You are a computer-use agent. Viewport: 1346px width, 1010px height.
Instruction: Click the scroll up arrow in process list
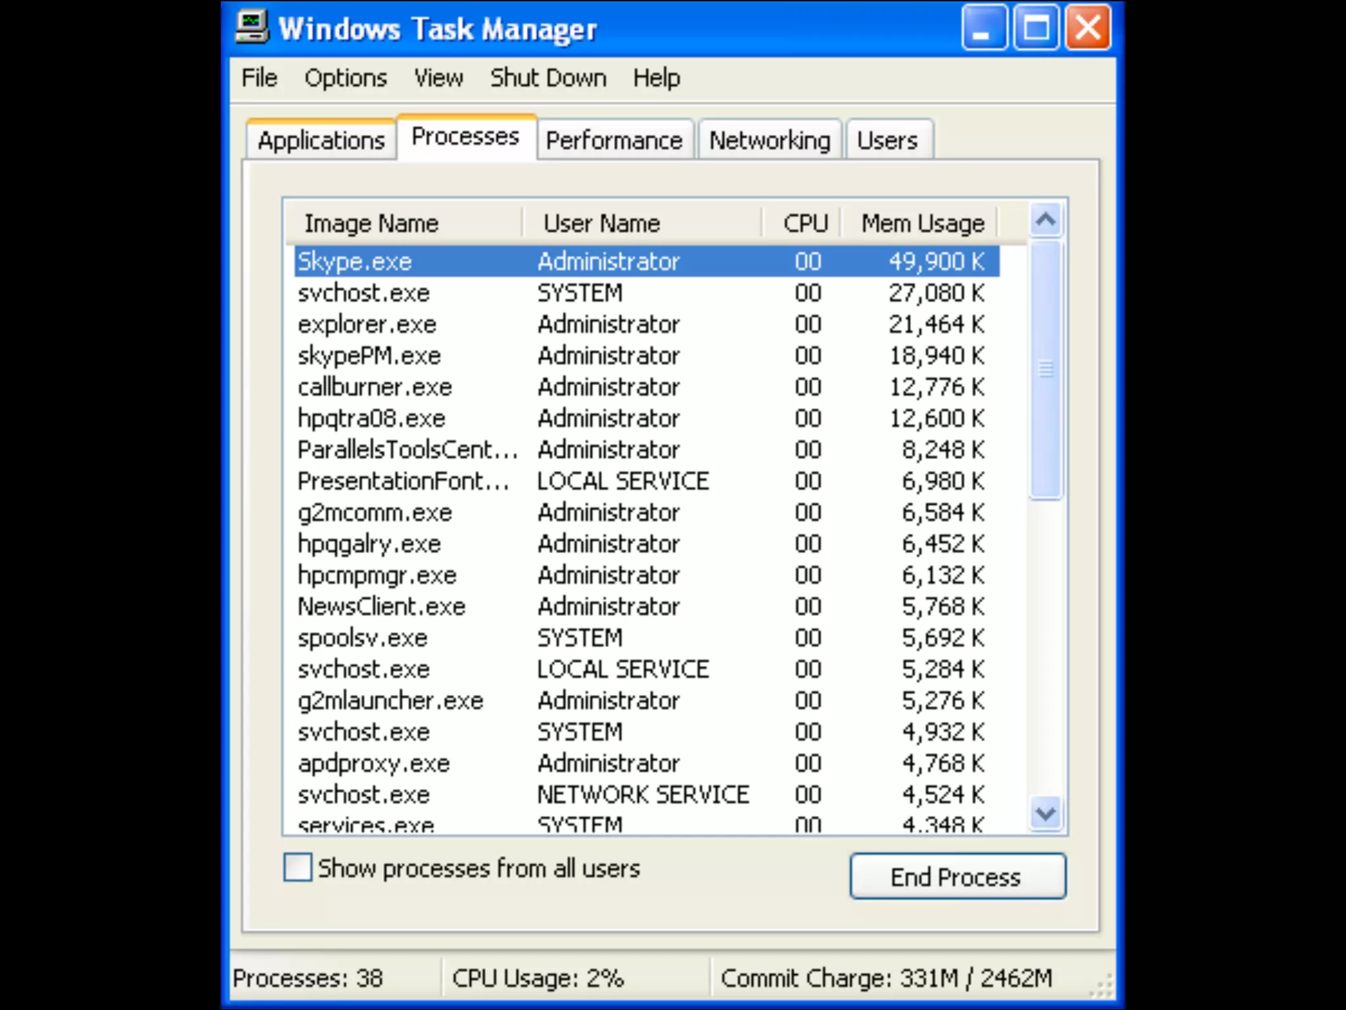pos(1046,220)
